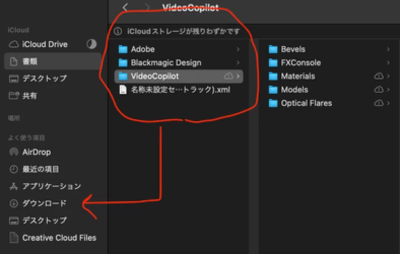Click the Blackmagic Design folder icon
The image size is (400, 254).
123,63
